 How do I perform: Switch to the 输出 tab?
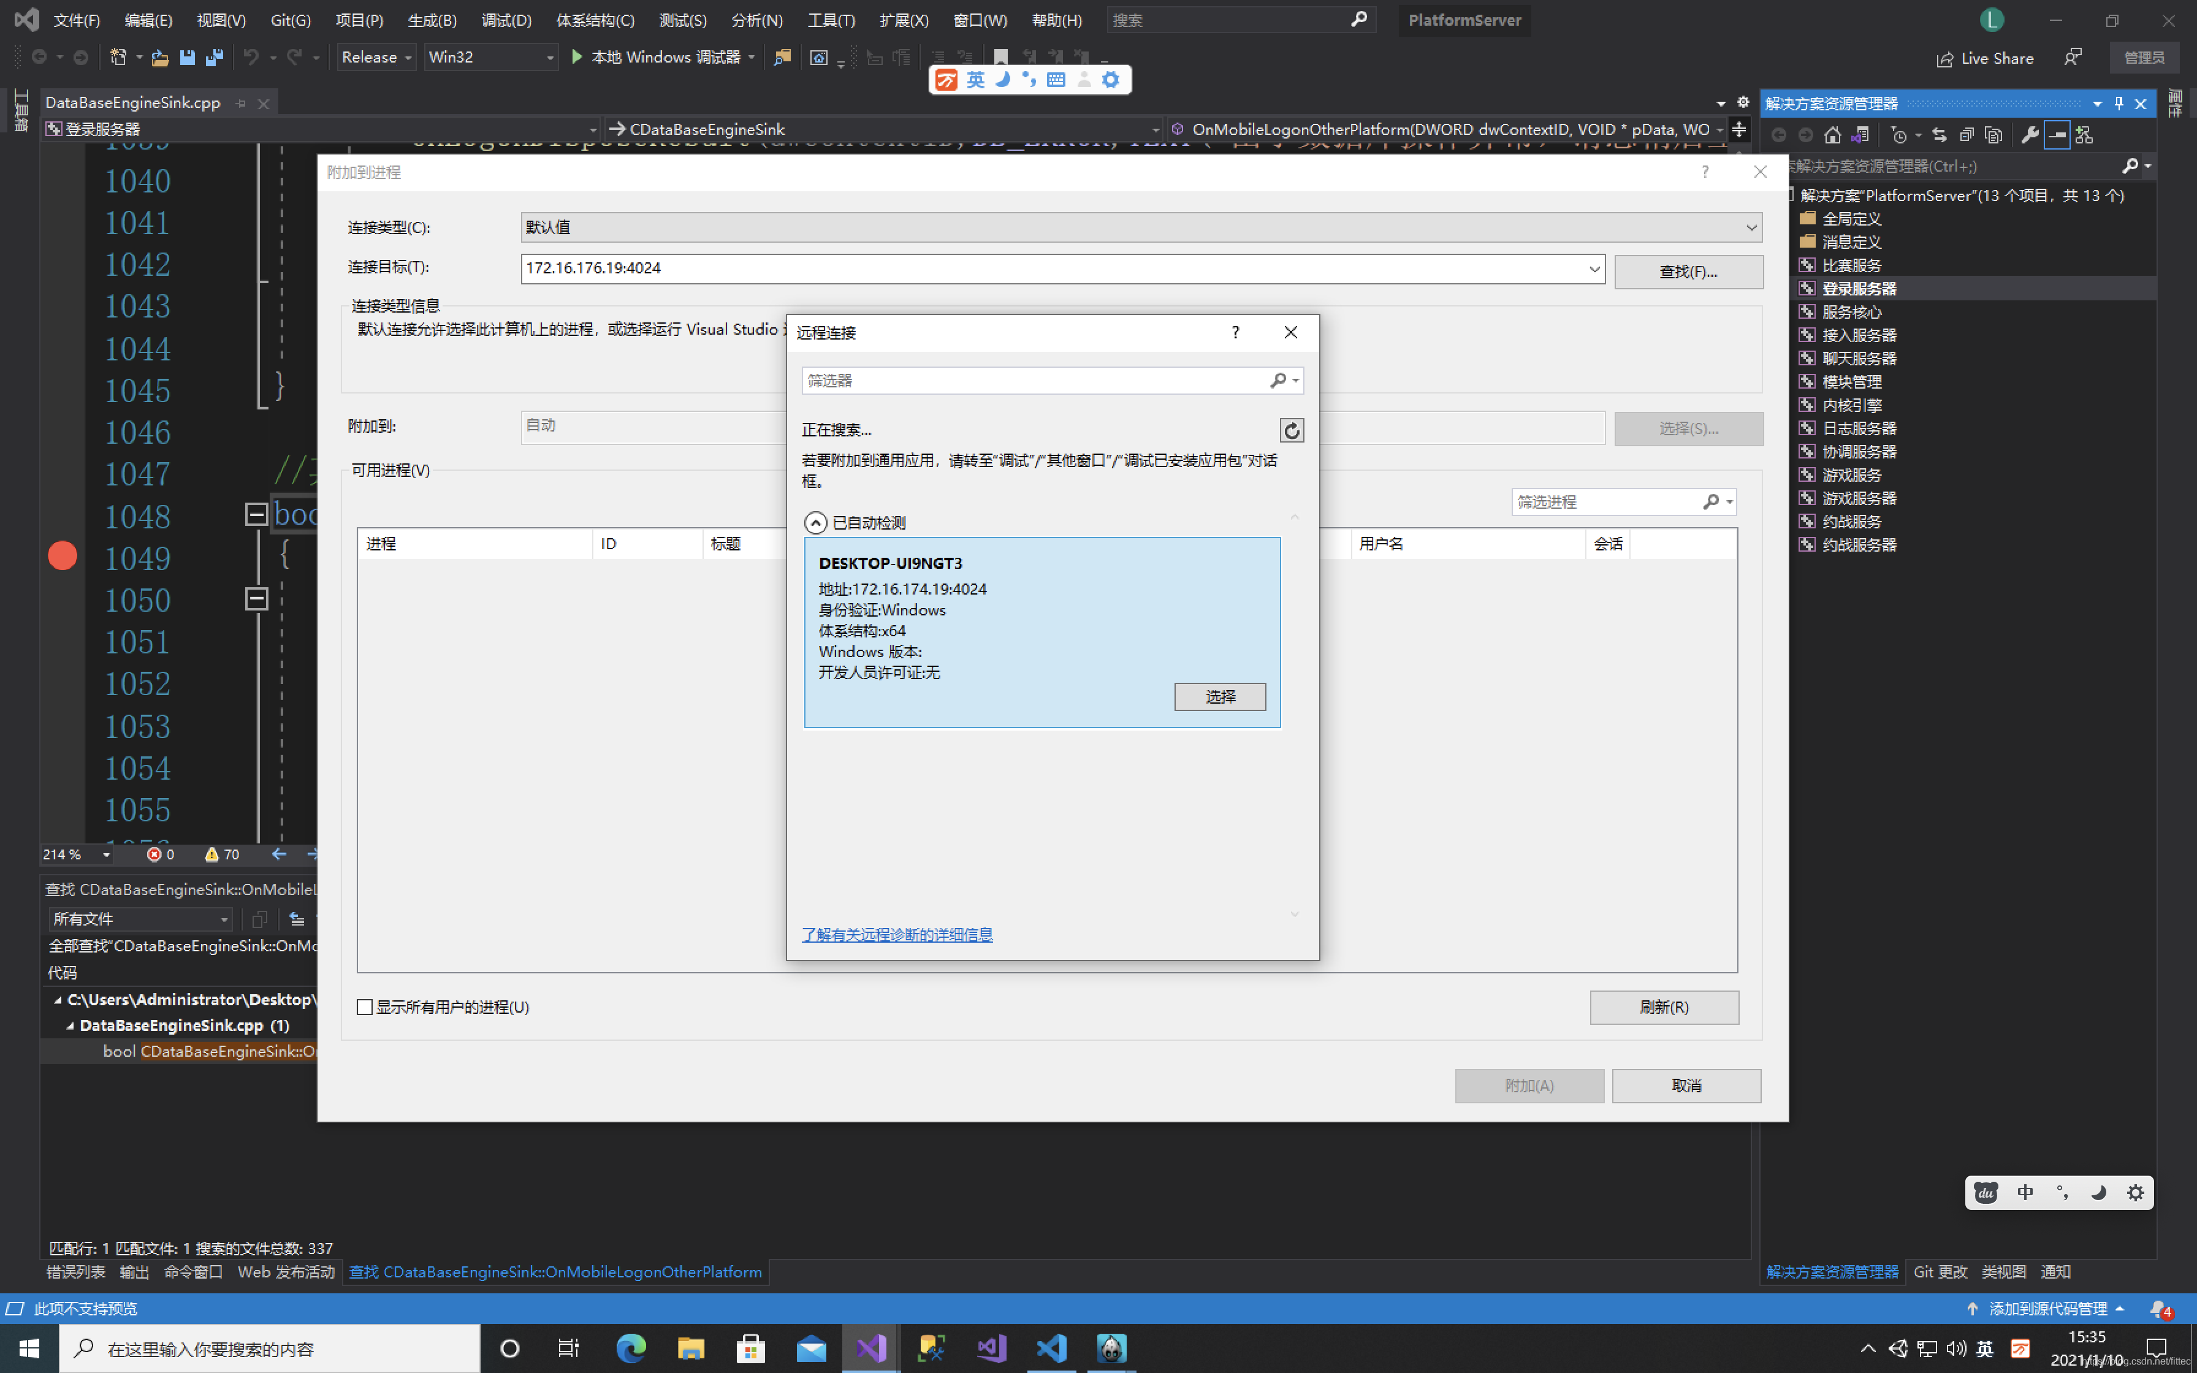click(134, 1272)
